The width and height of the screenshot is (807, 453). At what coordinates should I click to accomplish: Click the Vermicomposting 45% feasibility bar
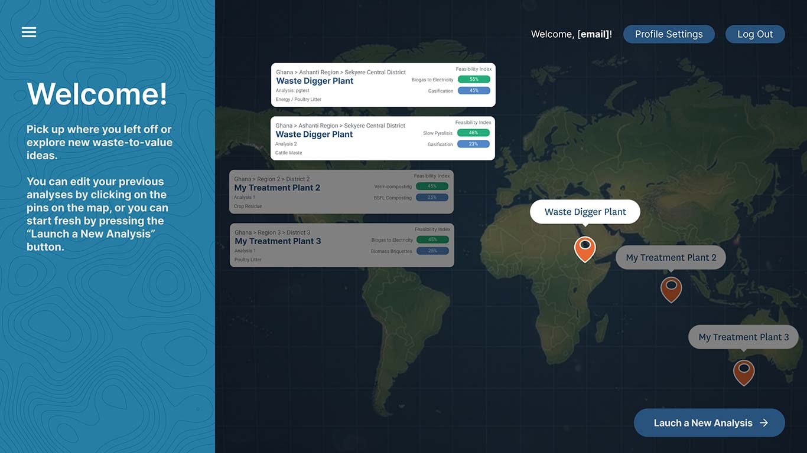pyautogui.click(x=432, y=186)
